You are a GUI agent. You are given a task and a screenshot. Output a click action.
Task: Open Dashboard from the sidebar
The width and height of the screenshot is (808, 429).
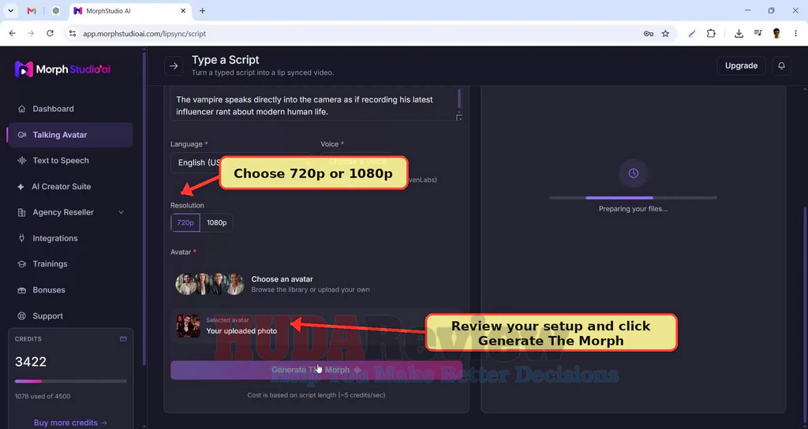coord(53,109)
